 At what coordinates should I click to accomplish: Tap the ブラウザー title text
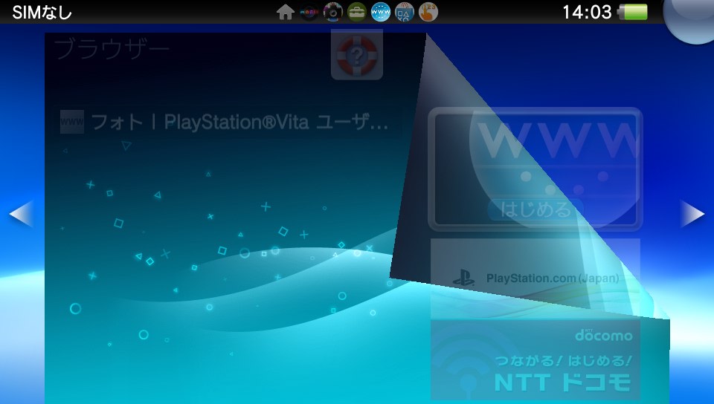tap(112, 49)
